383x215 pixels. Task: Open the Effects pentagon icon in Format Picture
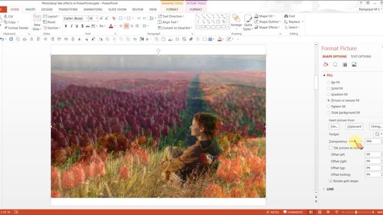[x=335, y=64]
